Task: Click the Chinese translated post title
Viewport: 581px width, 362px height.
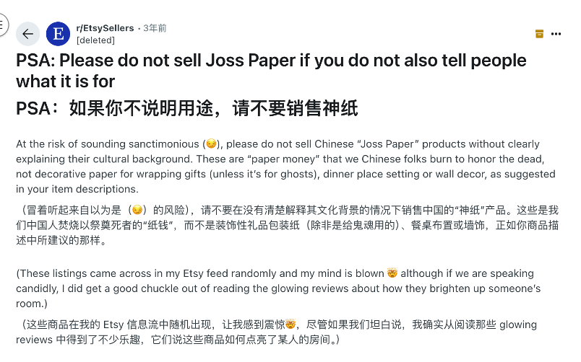Action: 187,109
